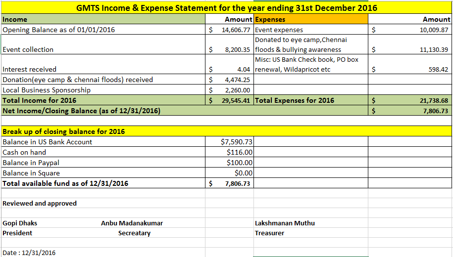Select the 14,606.77 opening balance amount
This screenshot has width=453, height=257.
coord(229,30)
